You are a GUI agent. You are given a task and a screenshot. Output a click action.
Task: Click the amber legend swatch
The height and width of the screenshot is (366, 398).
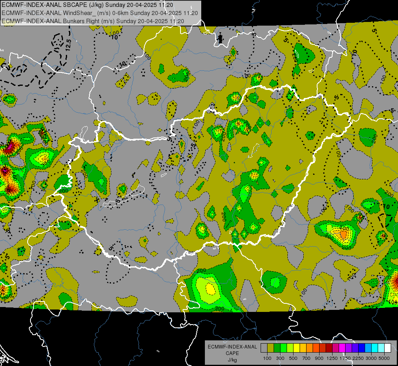[x=303, y=348]
